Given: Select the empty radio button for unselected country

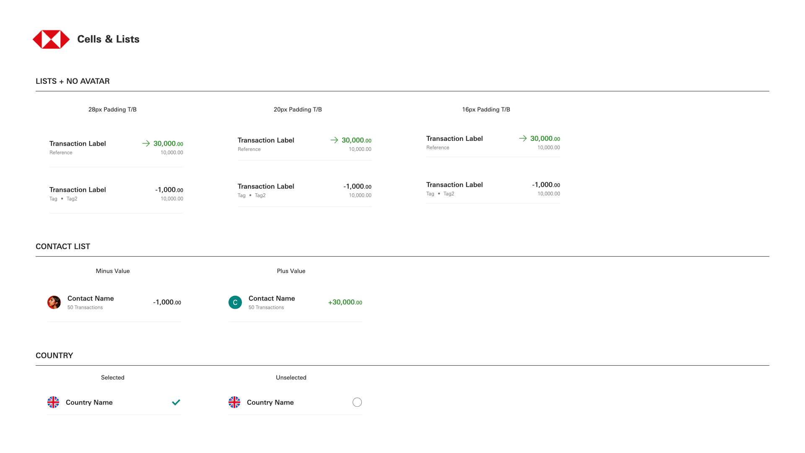Looking at the screenshot, I should pyautogui.click(x=357, y=402).
